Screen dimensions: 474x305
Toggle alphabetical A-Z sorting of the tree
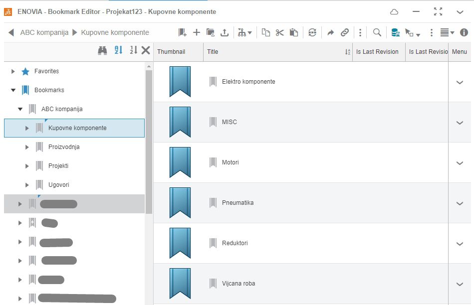(118, 50)
